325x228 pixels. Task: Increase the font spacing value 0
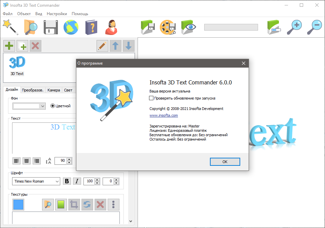coord(116,180)
